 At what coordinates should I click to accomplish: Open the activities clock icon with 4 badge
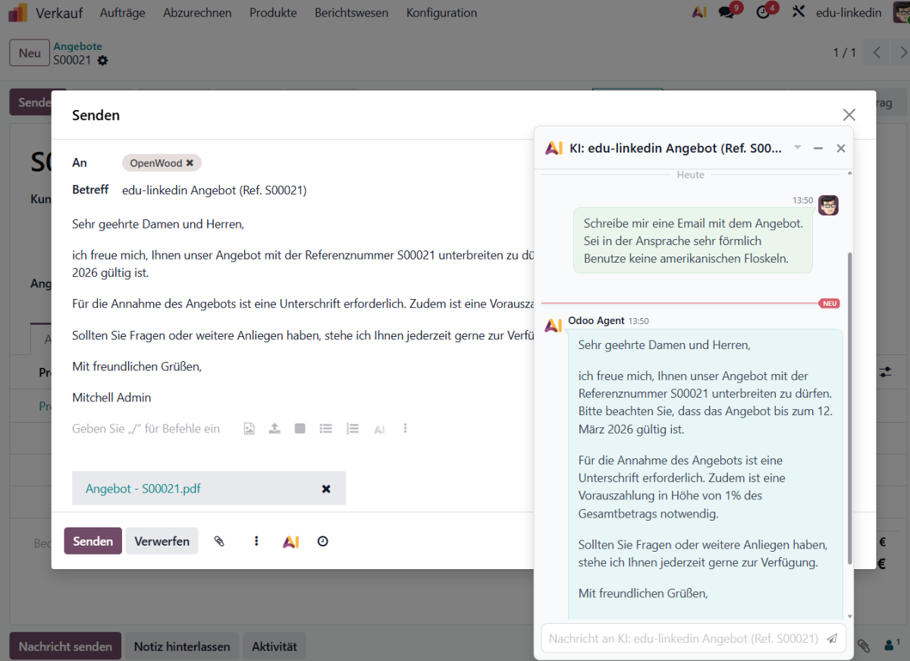pos(763,12)
